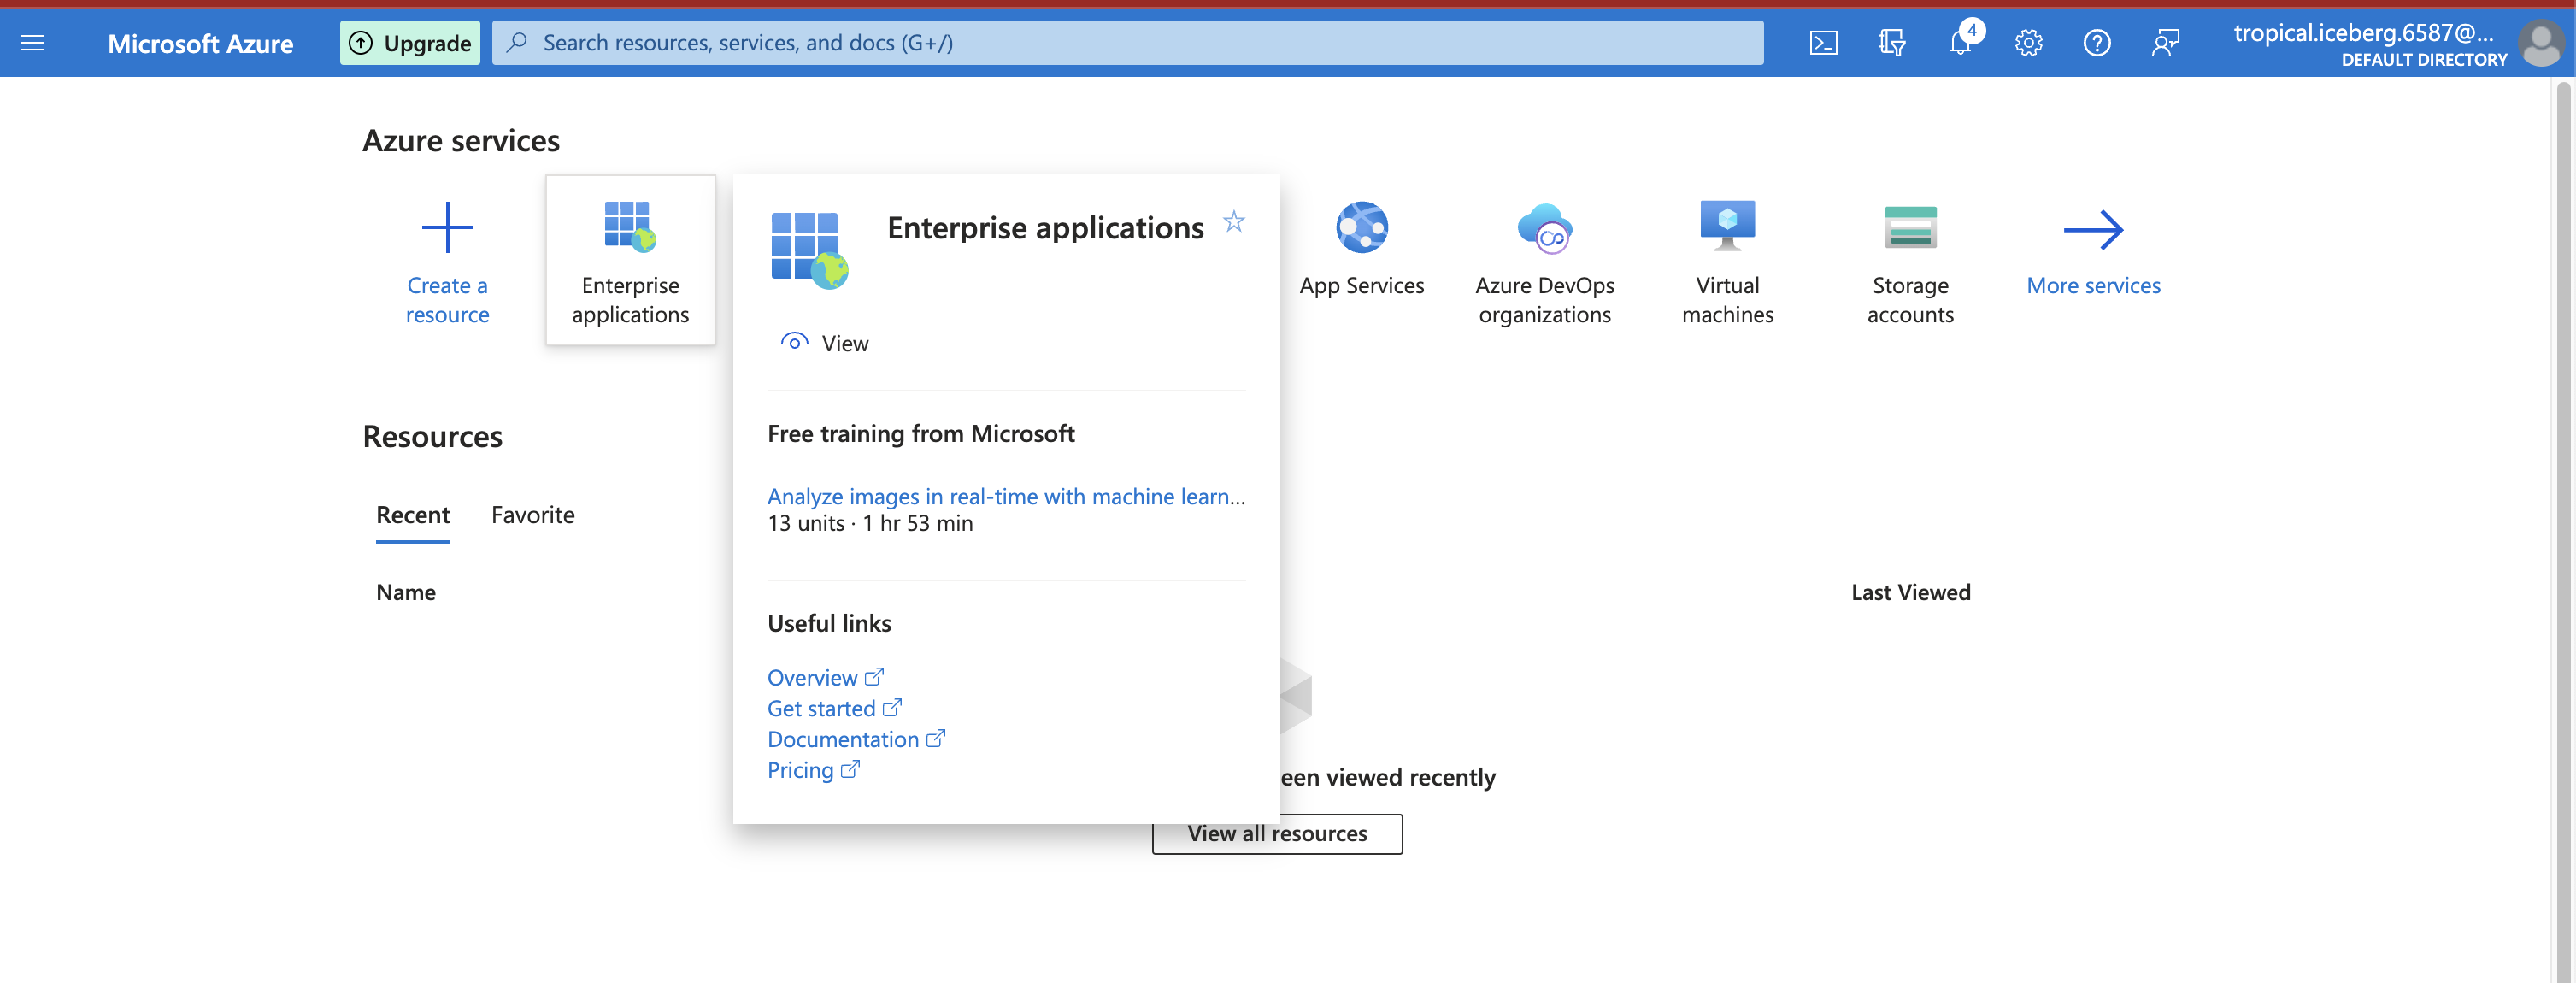
Task: Click the Azure services heading
Action: (x=461, y=141)
